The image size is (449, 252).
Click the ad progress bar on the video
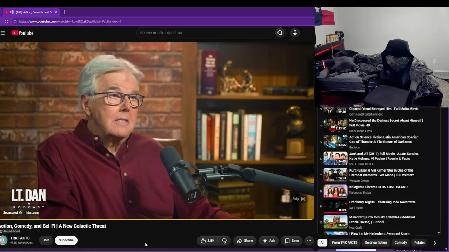tap(157, 219)
